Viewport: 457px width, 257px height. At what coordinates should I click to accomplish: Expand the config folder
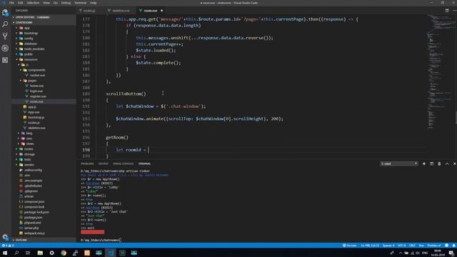tap(44, 39)
